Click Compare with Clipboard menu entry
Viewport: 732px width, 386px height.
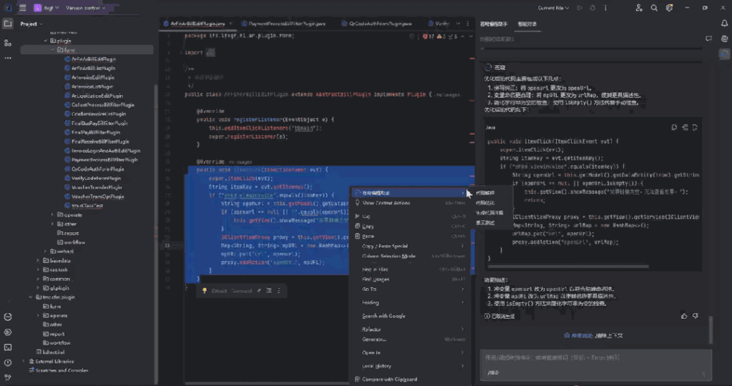pos(390,379)
